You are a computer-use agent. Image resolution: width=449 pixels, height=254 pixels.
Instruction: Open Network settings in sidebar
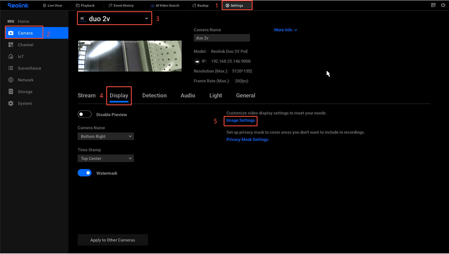pos(26,80)
